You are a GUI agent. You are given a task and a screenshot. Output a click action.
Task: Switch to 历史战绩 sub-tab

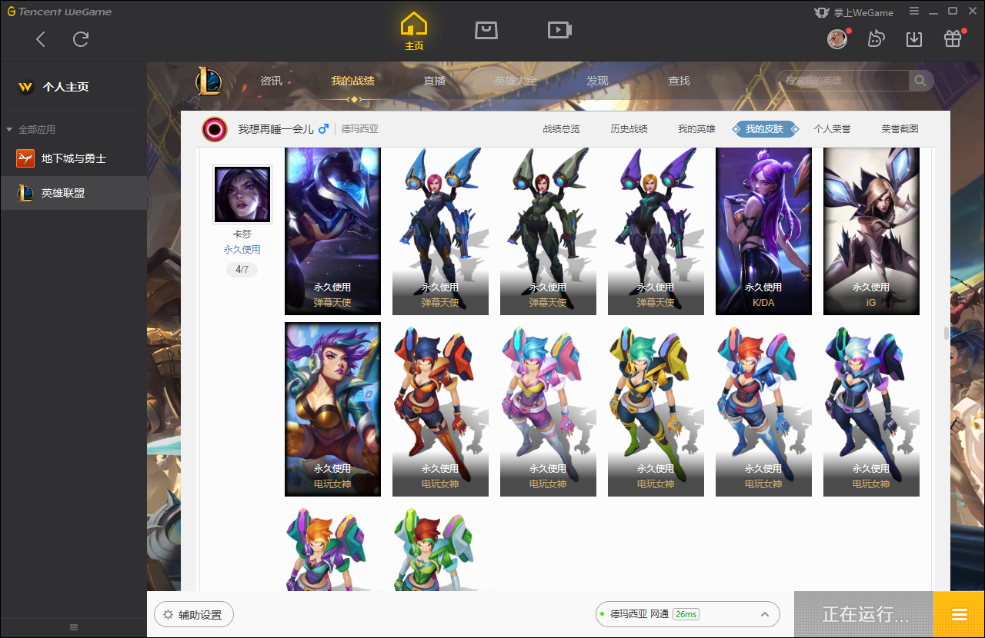coord(629,129)
